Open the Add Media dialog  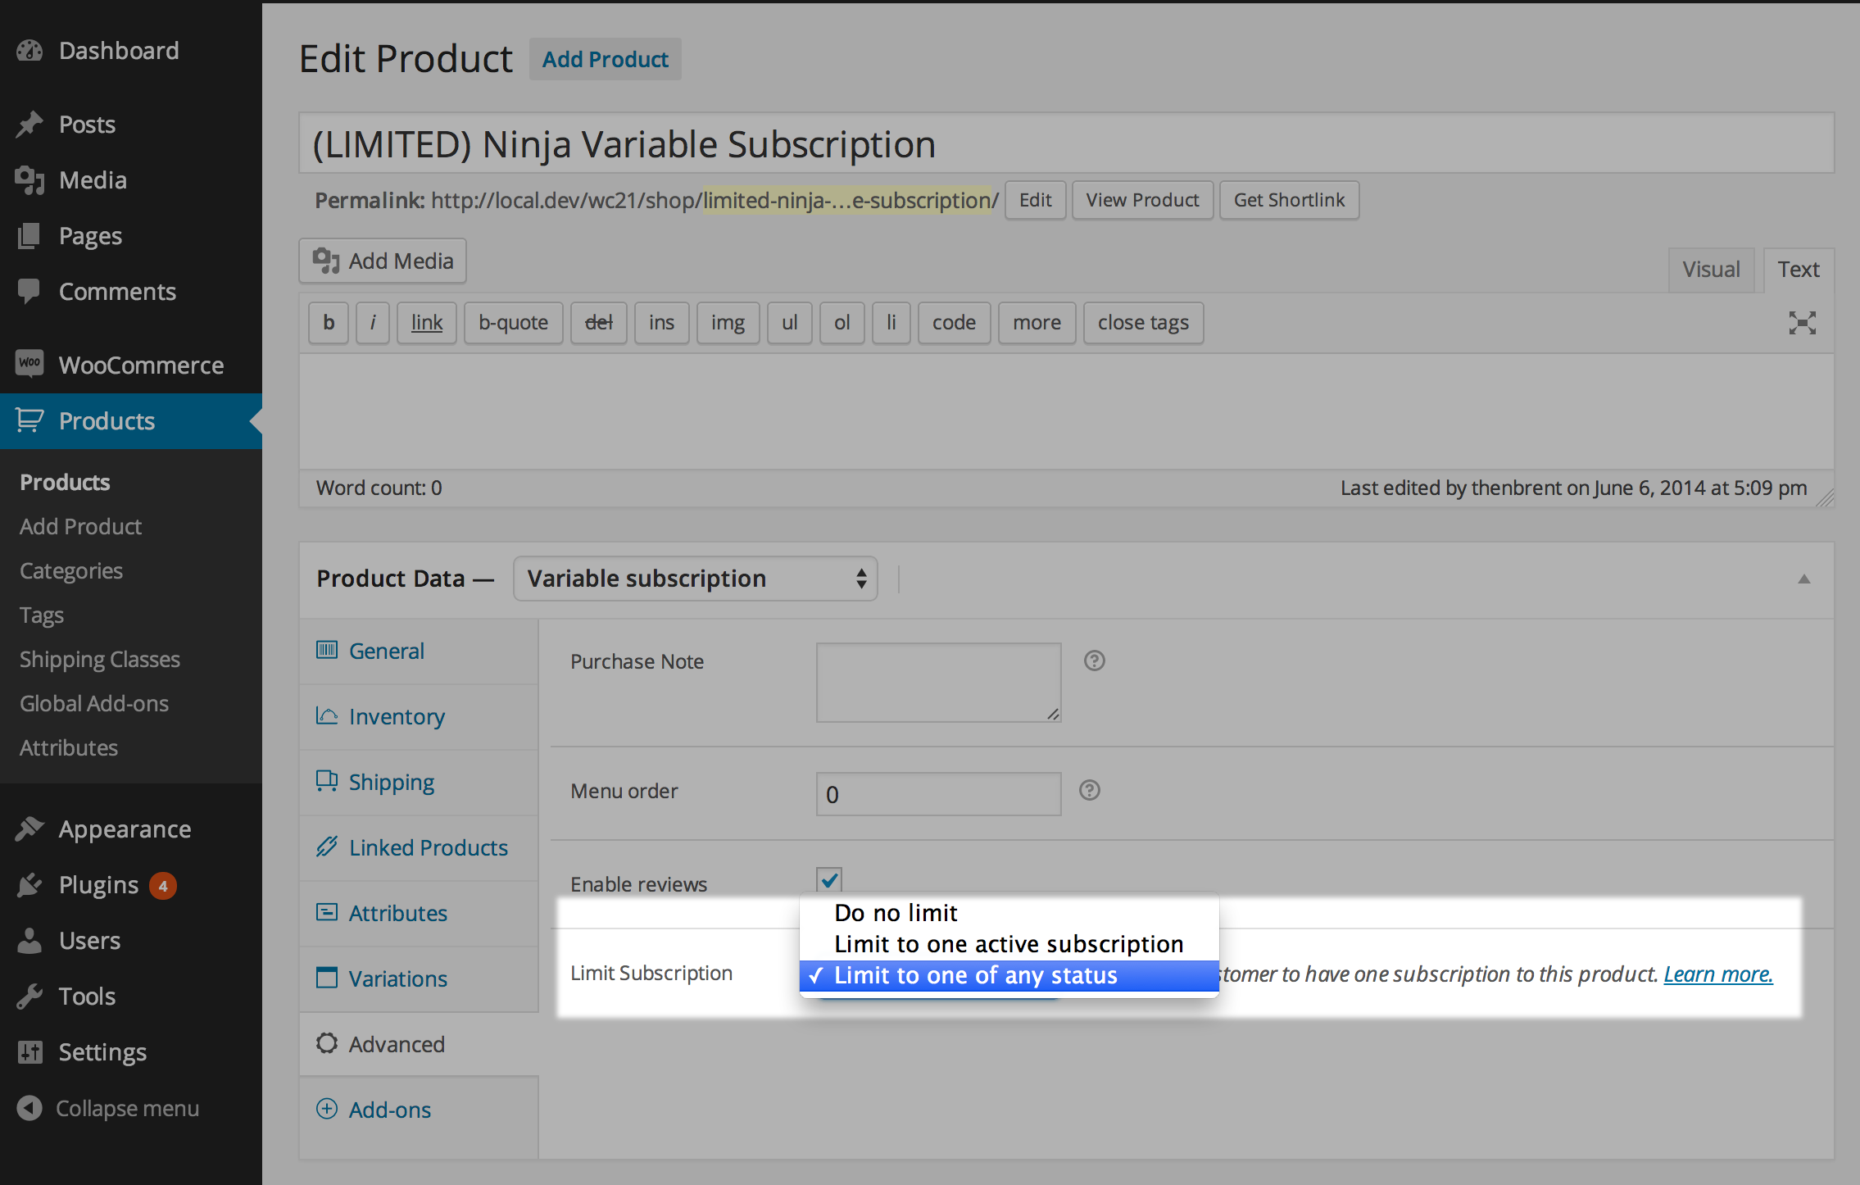pos(382,261)
